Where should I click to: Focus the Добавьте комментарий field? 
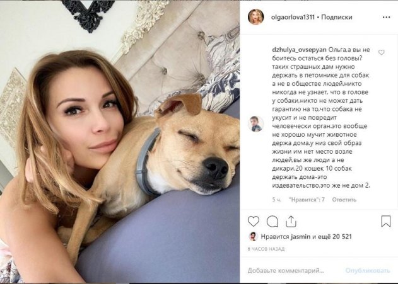click(x=295, y=271)
